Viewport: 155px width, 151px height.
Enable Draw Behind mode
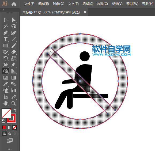(10, 134)
